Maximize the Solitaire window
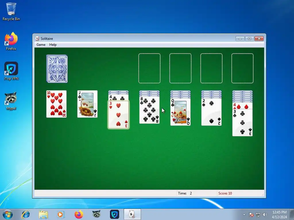294x220 pixels. click(249, 39)
